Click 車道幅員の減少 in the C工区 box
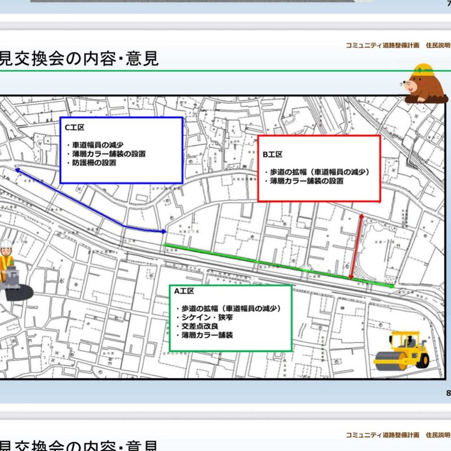 [97, 144]
